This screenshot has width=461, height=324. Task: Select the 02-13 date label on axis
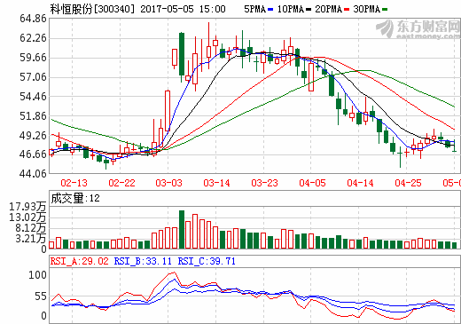coord(74,183)
